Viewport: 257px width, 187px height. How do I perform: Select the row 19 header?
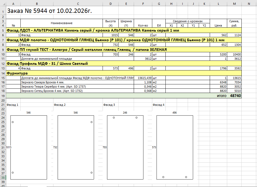pos(3,96)
